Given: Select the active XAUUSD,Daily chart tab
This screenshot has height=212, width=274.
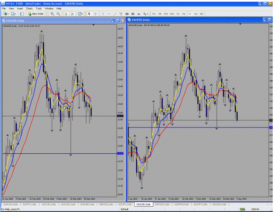Looking at the screenshot, I should point(144,204).
